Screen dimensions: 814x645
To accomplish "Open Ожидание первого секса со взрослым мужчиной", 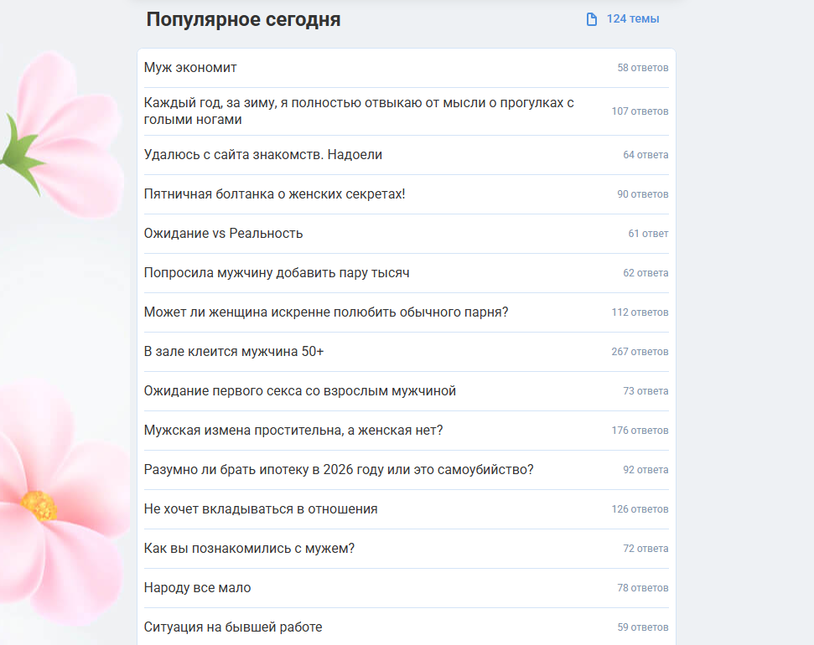I will [x=299, y=390].
